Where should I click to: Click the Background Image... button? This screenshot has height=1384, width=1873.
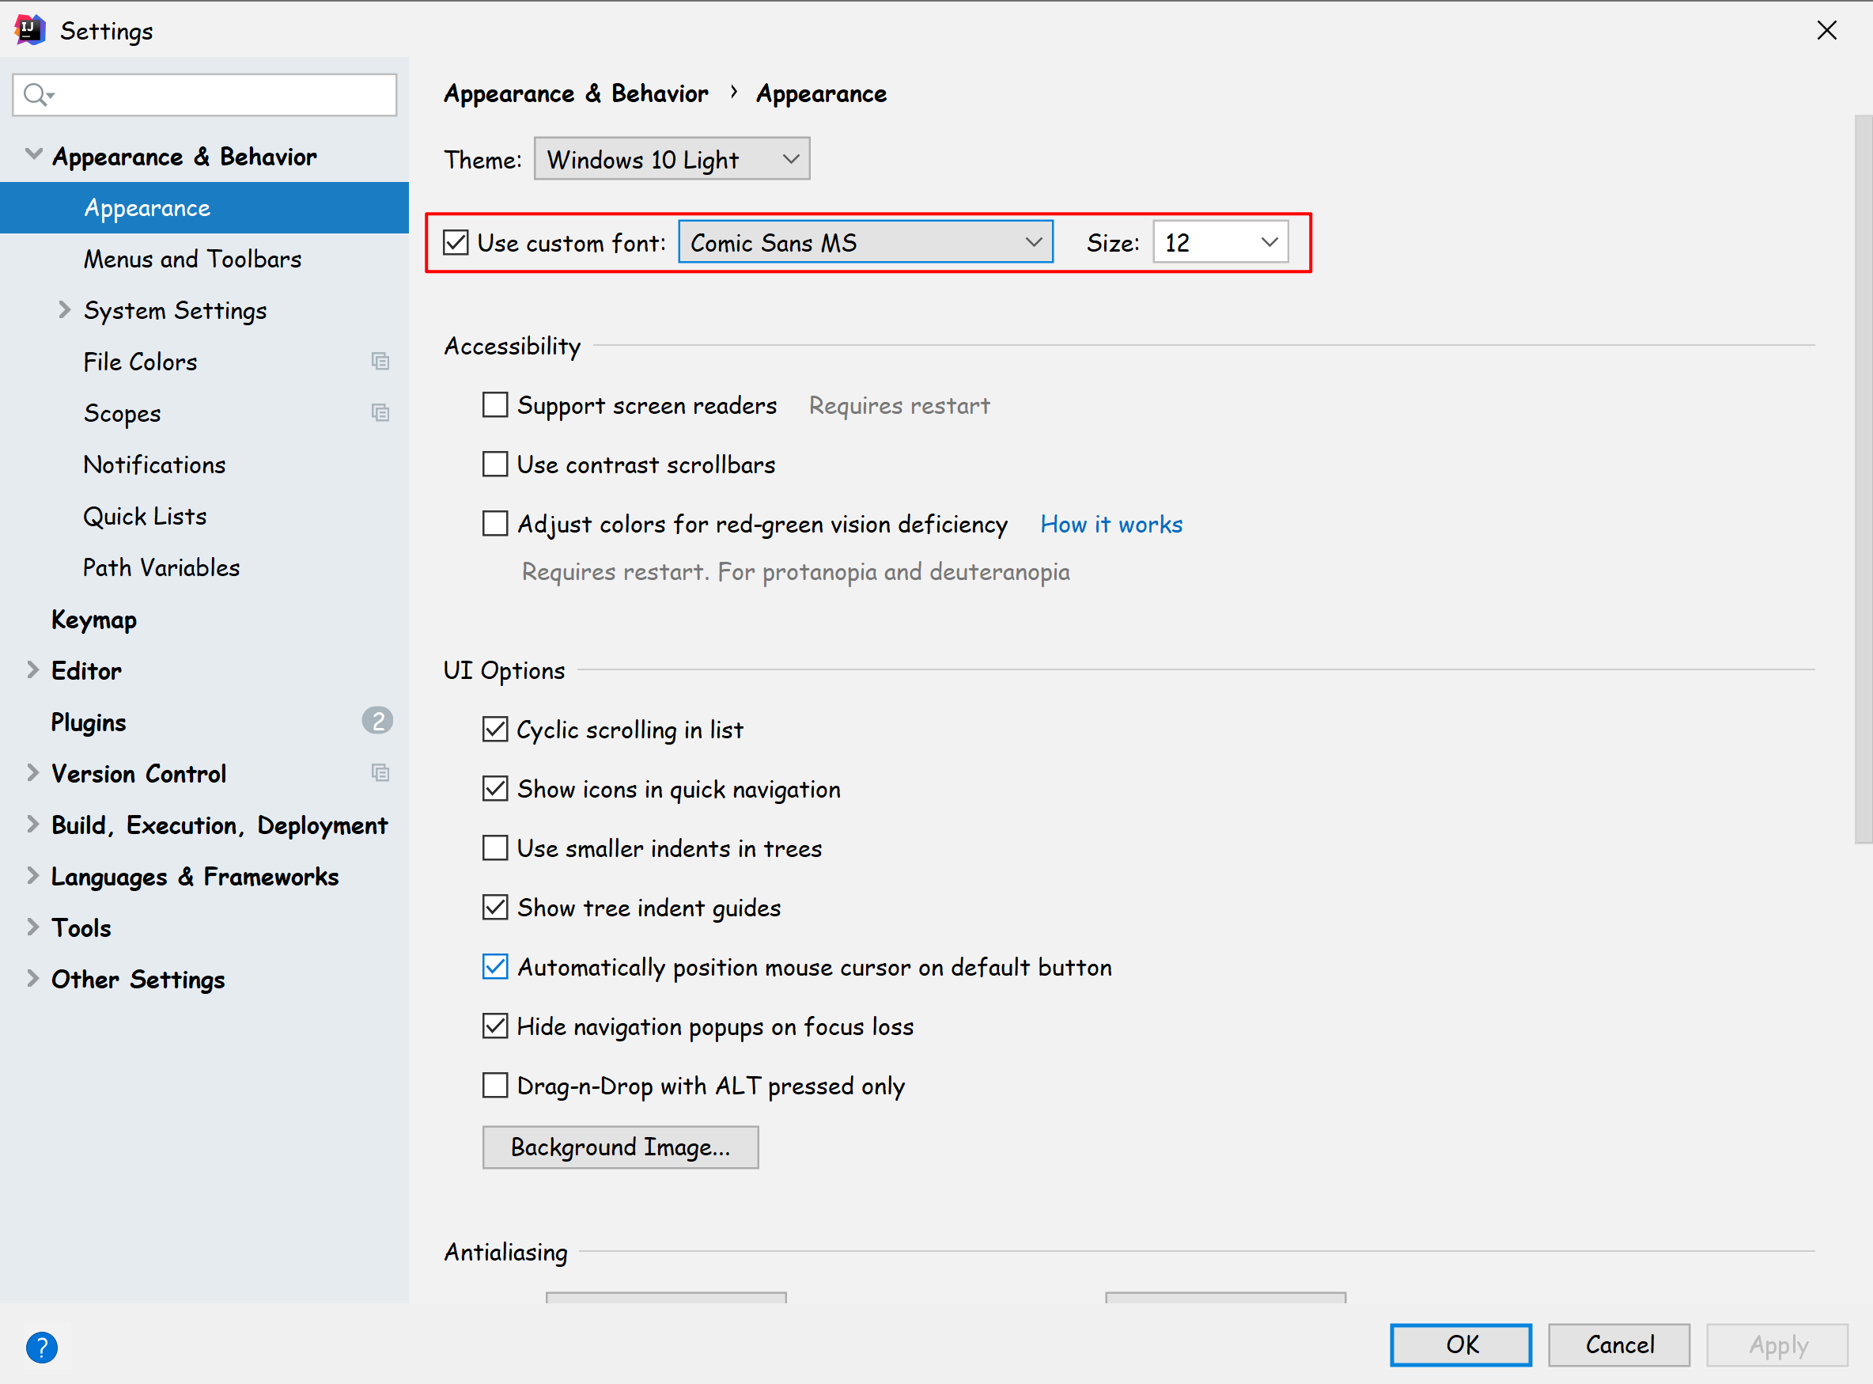[x=619, y=1146]
